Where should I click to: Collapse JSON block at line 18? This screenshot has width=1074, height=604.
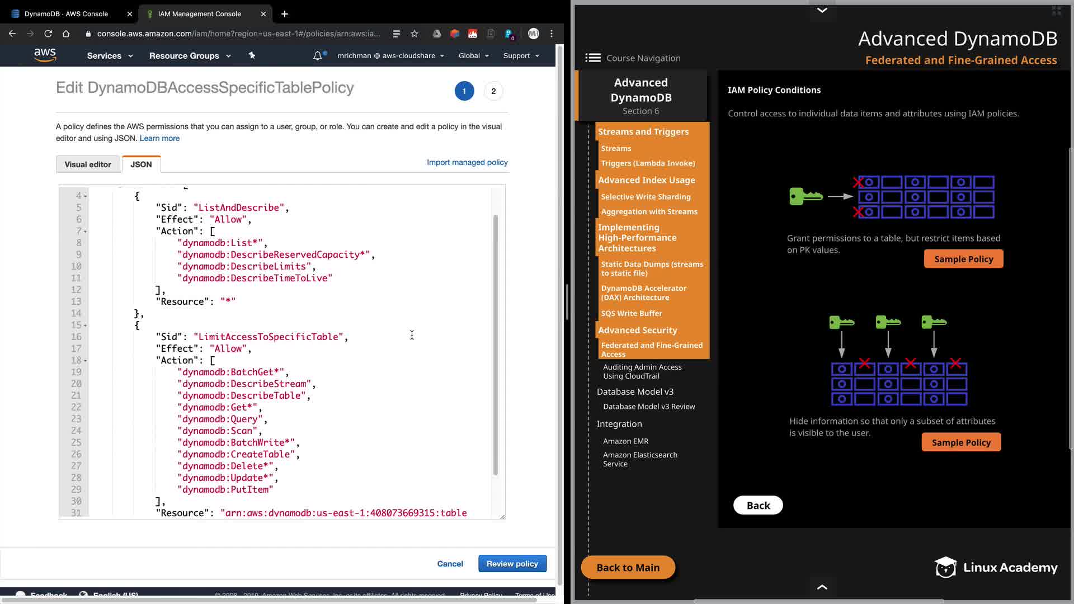pos(86,361)
